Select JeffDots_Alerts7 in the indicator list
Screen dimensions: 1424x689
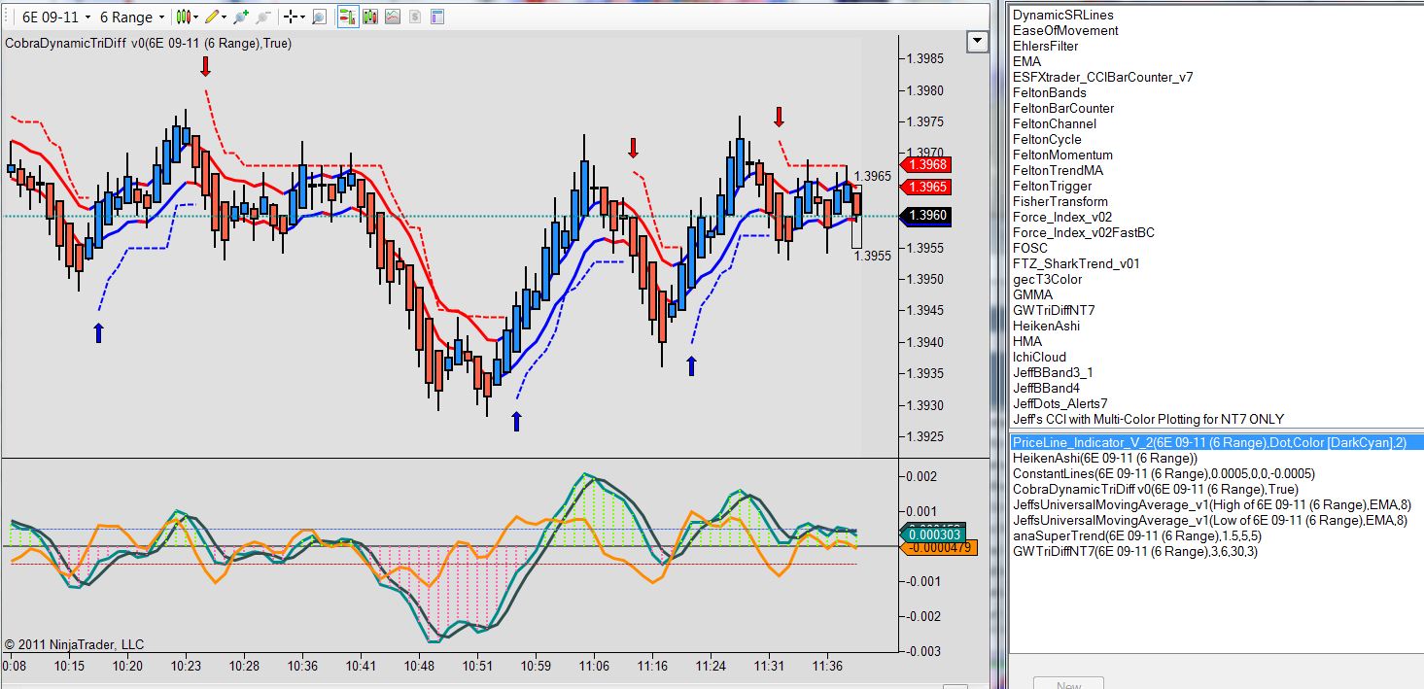point(1059,403)
